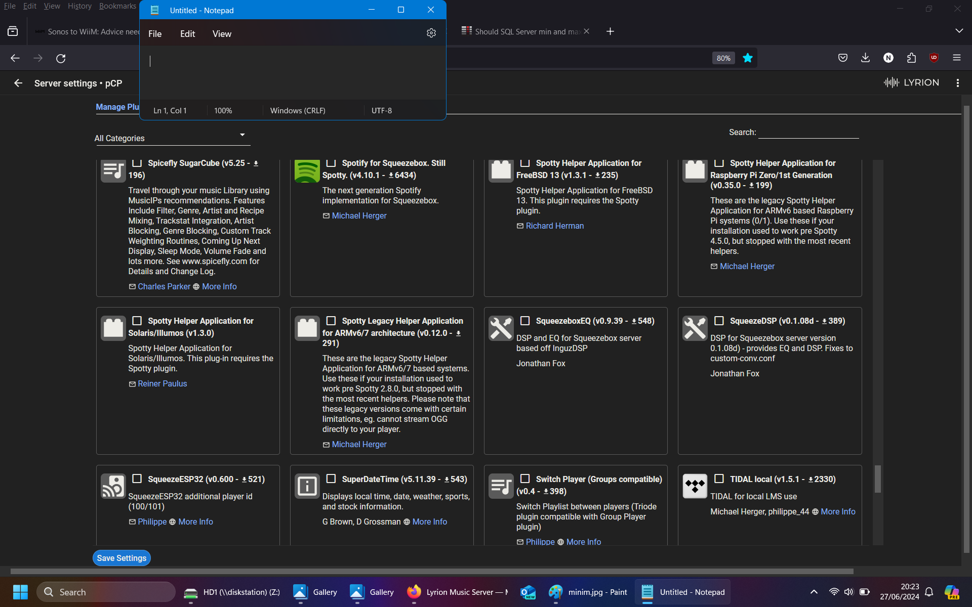This screenshot has height=607, width=972.
Task: Open the Copilot taskbar icon
Action: pyautogui.click(x=952, y=592)
